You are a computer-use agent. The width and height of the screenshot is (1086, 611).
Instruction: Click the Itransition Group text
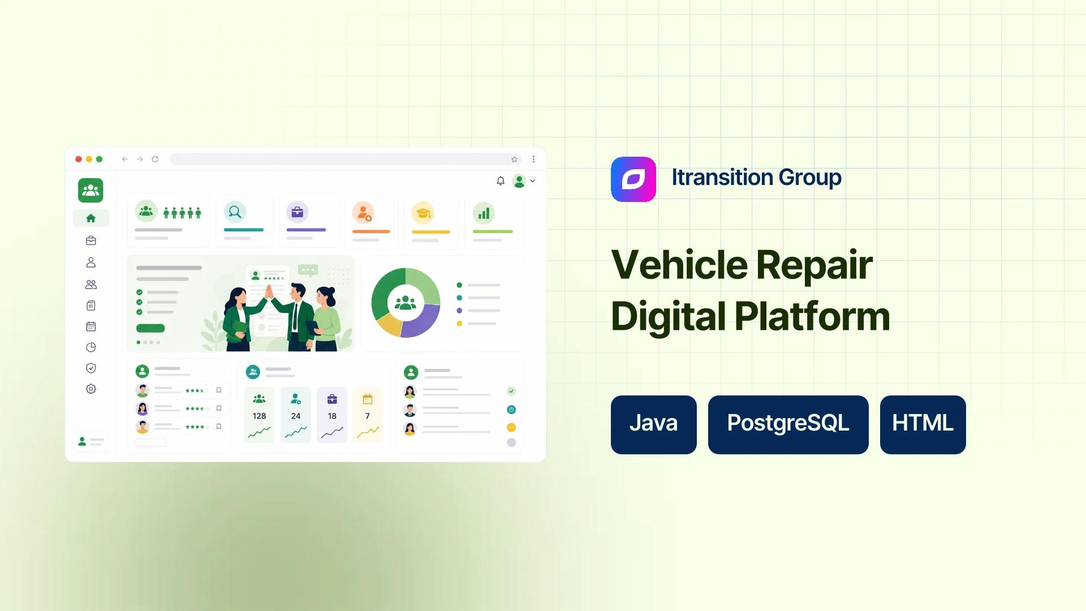coord(756,178)
